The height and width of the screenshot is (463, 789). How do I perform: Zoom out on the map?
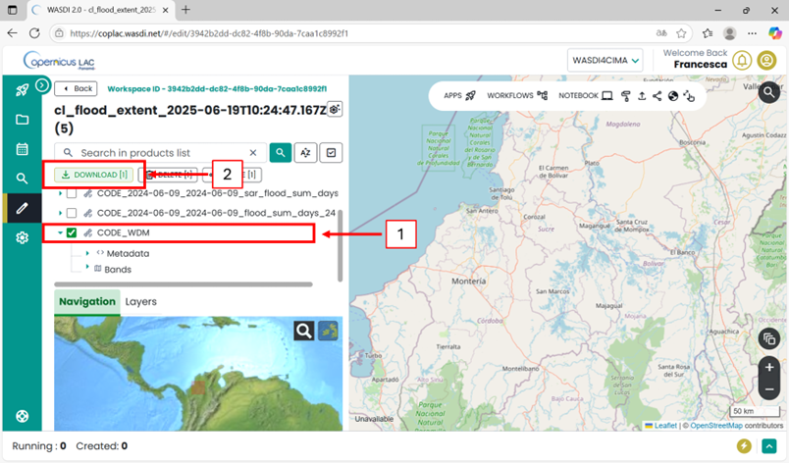coord(768,389)
